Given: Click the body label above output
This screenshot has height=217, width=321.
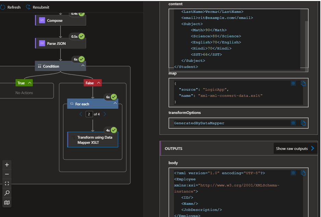Looking at the screenshot, I should [173, 163].
